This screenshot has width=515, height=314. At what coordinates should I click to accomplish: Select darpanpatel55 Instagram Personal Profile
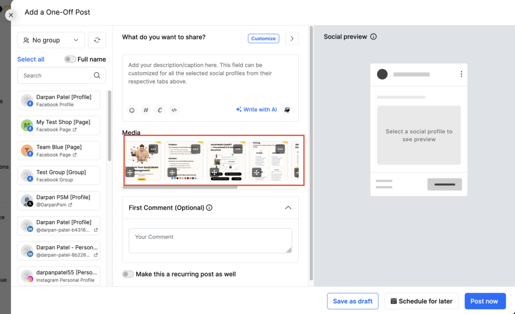(58, 276)
